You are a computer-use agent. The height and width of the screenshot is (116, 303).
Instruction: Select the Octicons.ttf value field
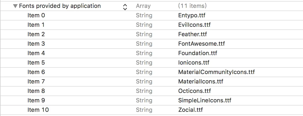pyautogui.click(x=195, y=91)
